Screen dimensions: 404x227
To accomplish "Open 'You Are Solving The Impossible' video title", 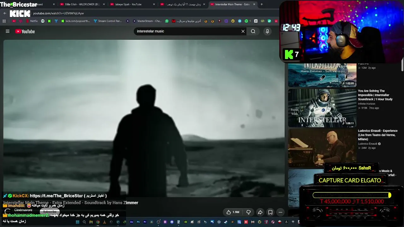I will [375, 95].
